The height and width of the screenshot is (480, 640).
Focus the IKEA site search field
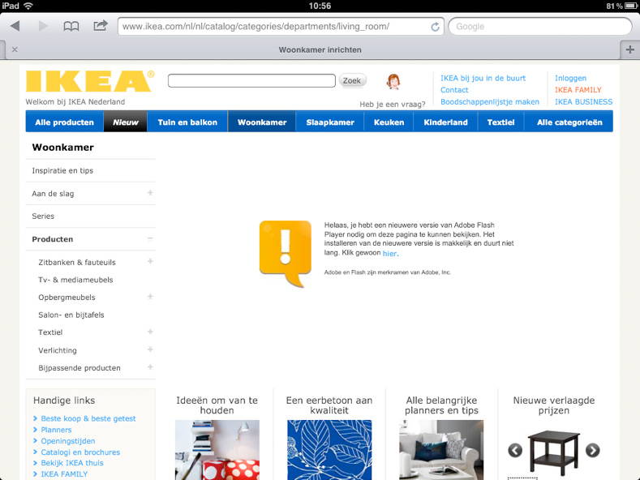[x=251, y=81]
